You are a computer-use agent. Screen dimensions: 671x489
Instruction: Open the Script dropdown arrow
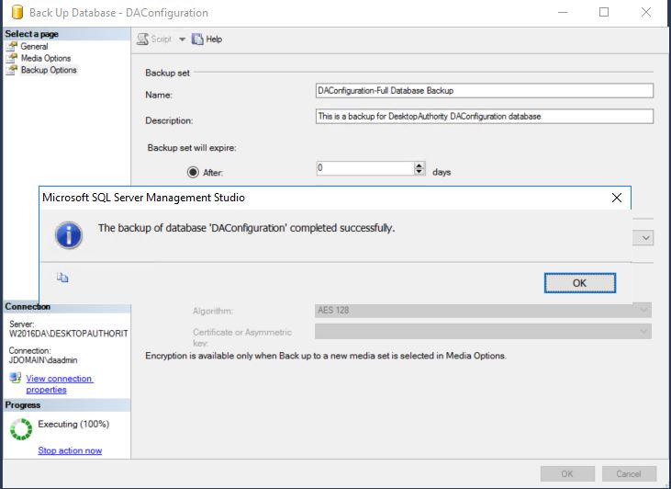click(182, 40)
